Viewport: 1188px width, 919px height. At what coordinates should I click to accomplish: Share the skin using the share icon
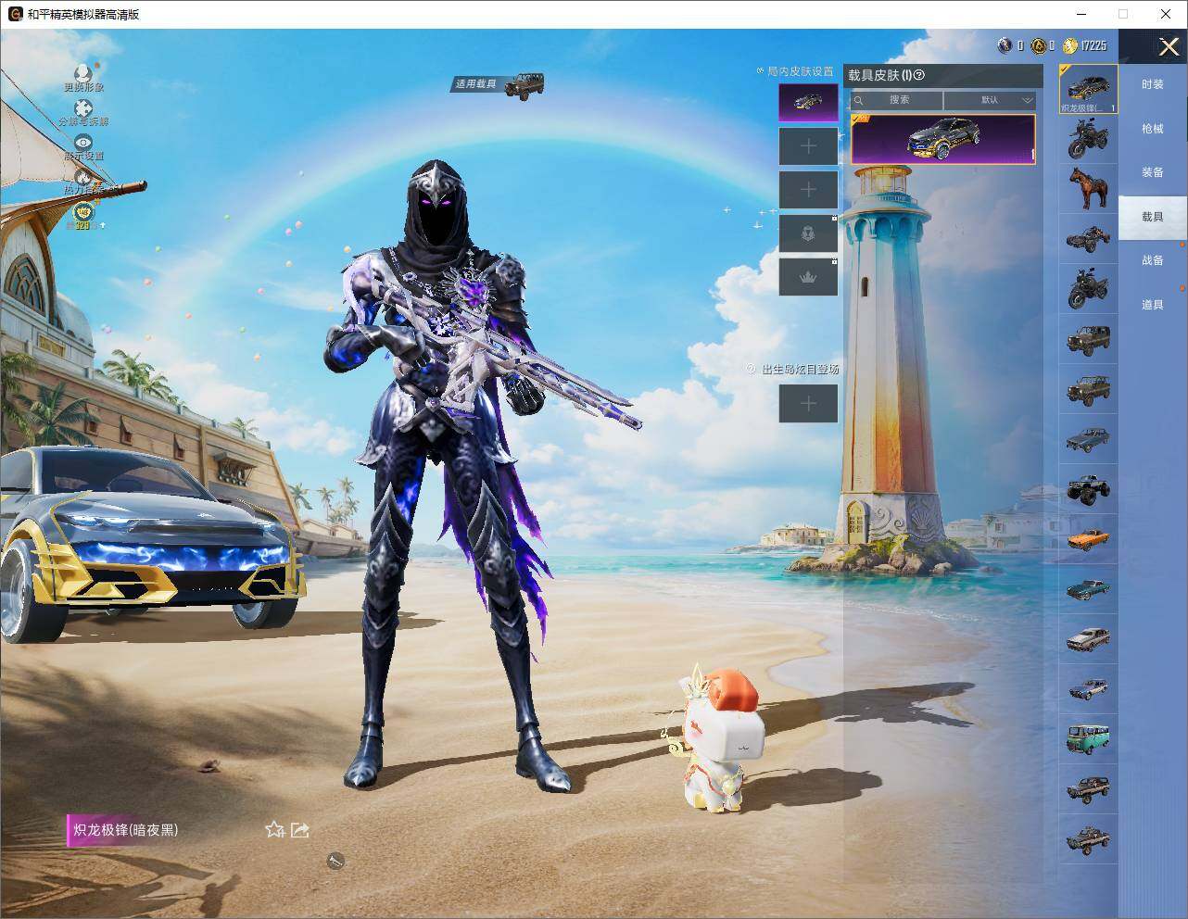coord(300,830)
